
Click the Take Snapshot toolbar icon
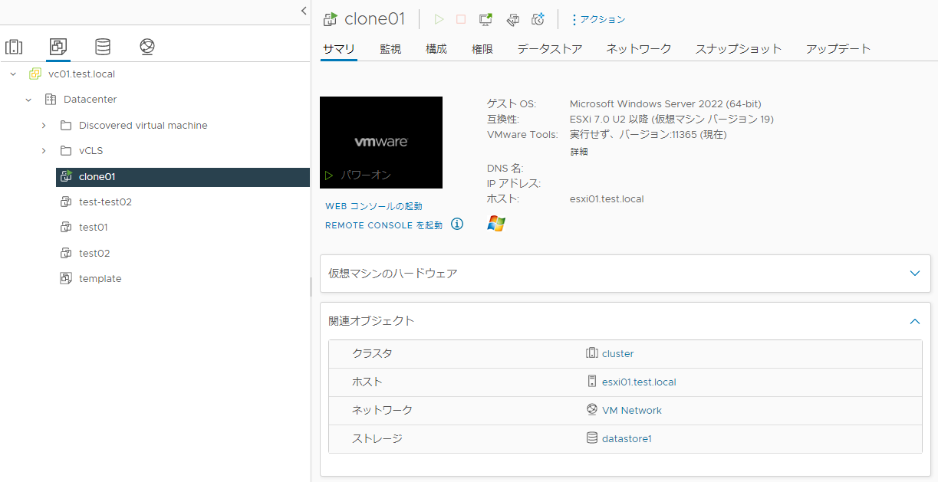[538, 19]
